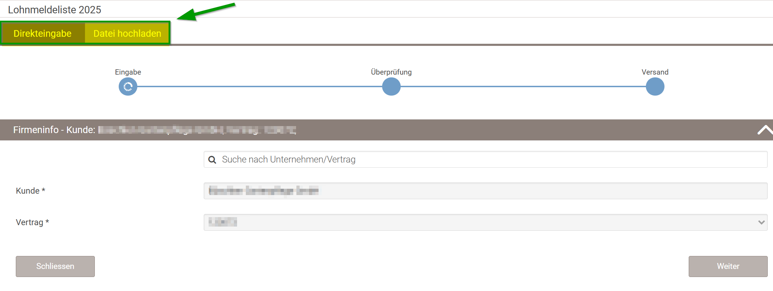The width and height of the screenshot is (773, 291).
Task: Open the Vertrag dropdown arrow
Action: pos(761,222)
